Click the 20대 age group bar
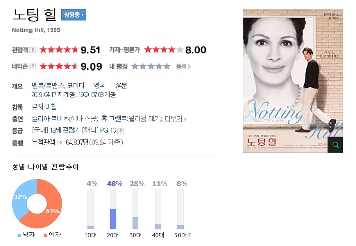This screenshot has width=356, height=246. coord(113,209)
